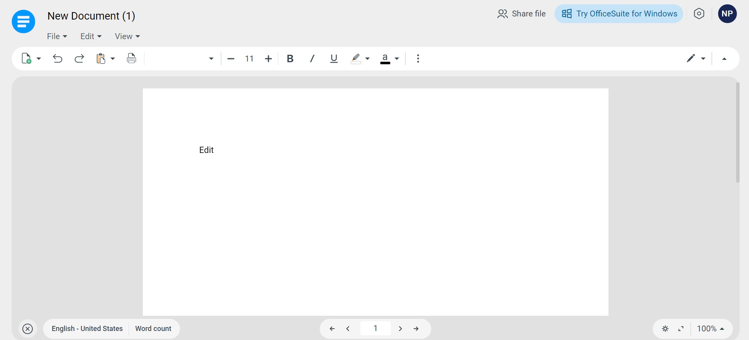The image size is (749, 340).
Task: Click the new document icon
Action: pos(26,59)
